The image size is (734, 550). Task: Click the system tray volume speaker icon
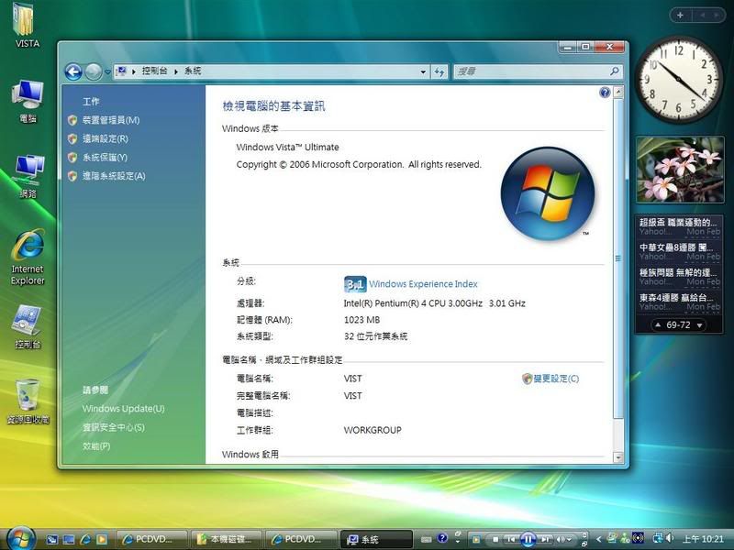[x=670, y=538]
